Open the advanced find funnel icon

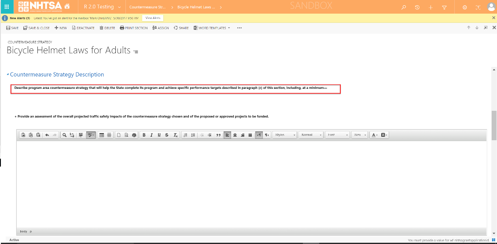point(444,7)
